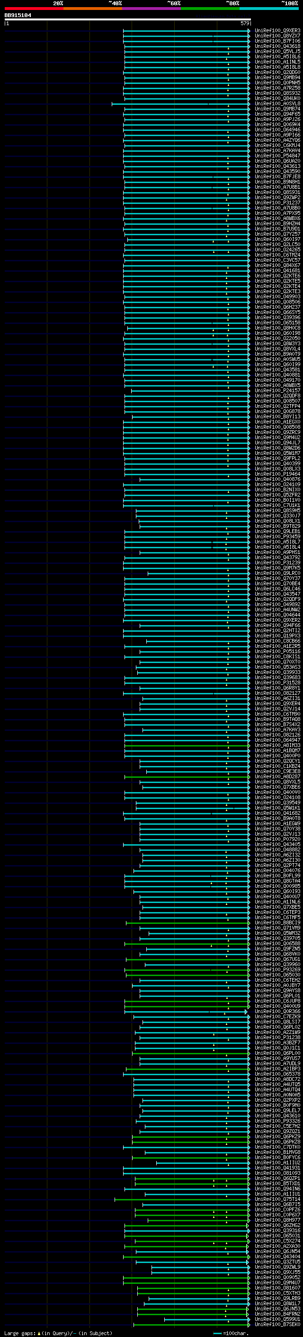Click the '=100char.' scale legend
The image size is (303, 1337).
click(x=236, y=1333)
